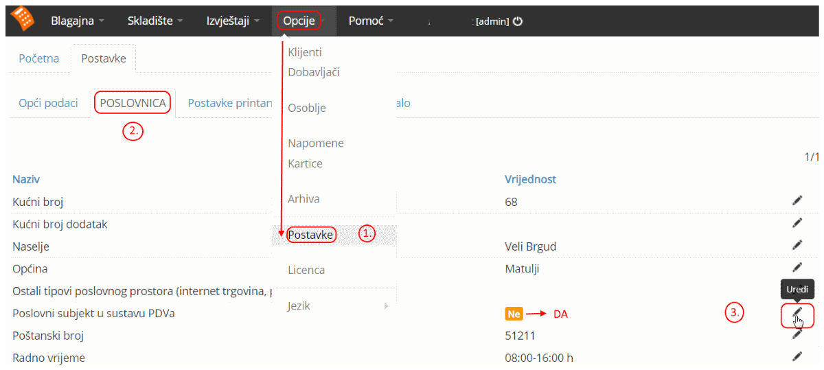Select Arhiva from the Opcije menu
This screenshot has height=370, width=824.
pyautogui.click(x=304, y=199)
